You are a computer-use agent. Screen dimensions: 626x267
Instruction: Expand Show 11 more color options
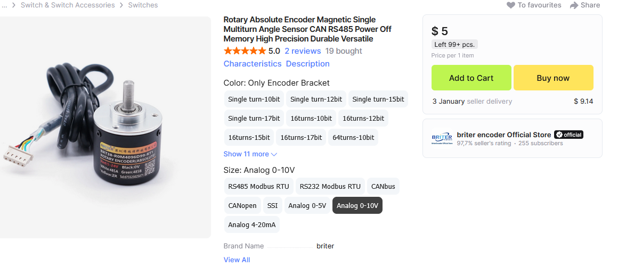(x=250, y=154)
